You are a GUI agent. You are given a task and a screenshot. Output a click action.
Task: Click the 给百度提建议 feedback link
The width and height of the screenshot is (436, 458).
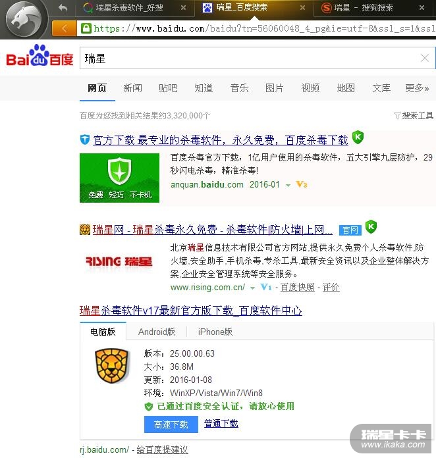click(x=162, y=450)
